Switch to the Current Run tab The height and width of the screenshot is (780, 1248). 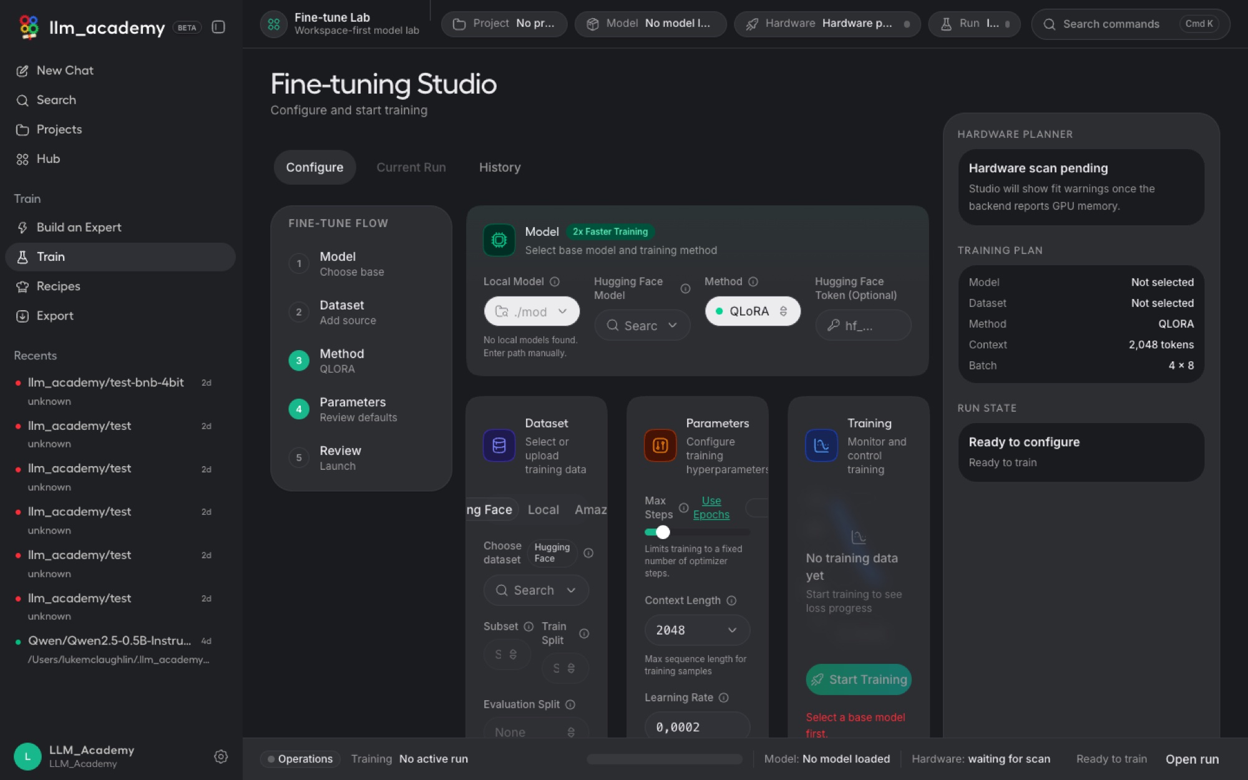tap(411, 167)
